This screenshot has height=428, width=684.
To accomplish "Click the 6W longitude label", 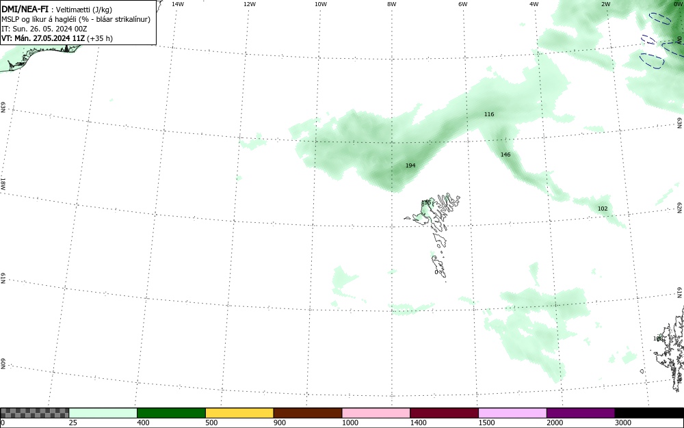I will click(x=463, y=4).
